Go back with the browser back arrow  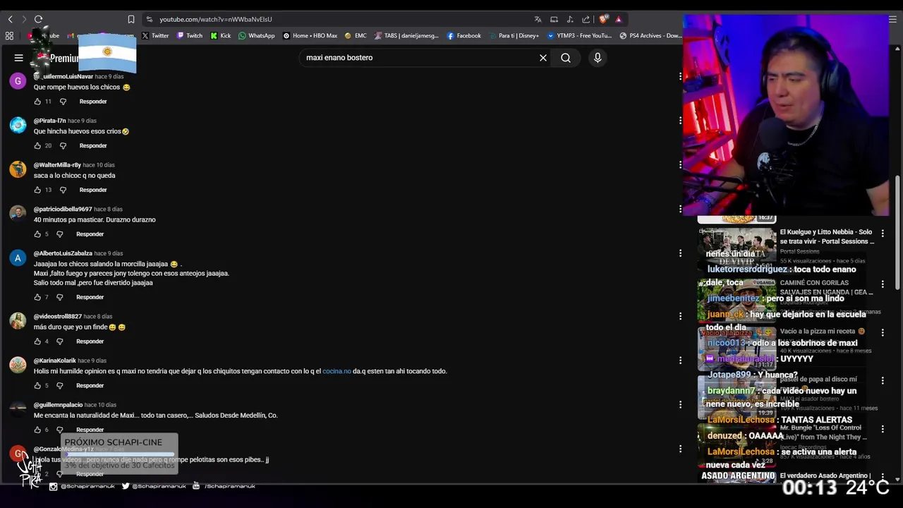[x=10, y=19]
